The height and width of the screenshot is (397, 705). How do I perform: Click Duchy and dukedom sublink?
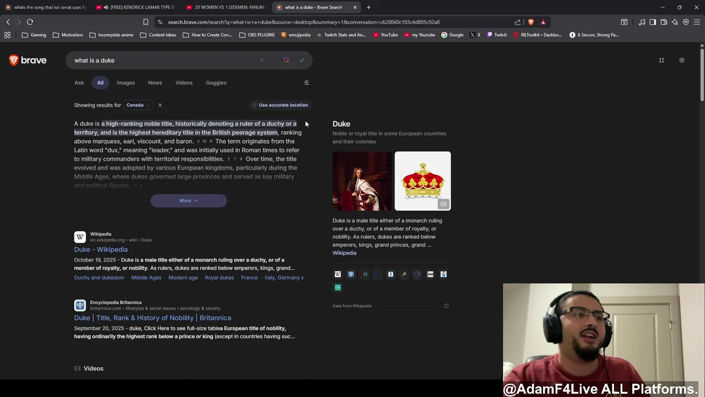[99, 277]
